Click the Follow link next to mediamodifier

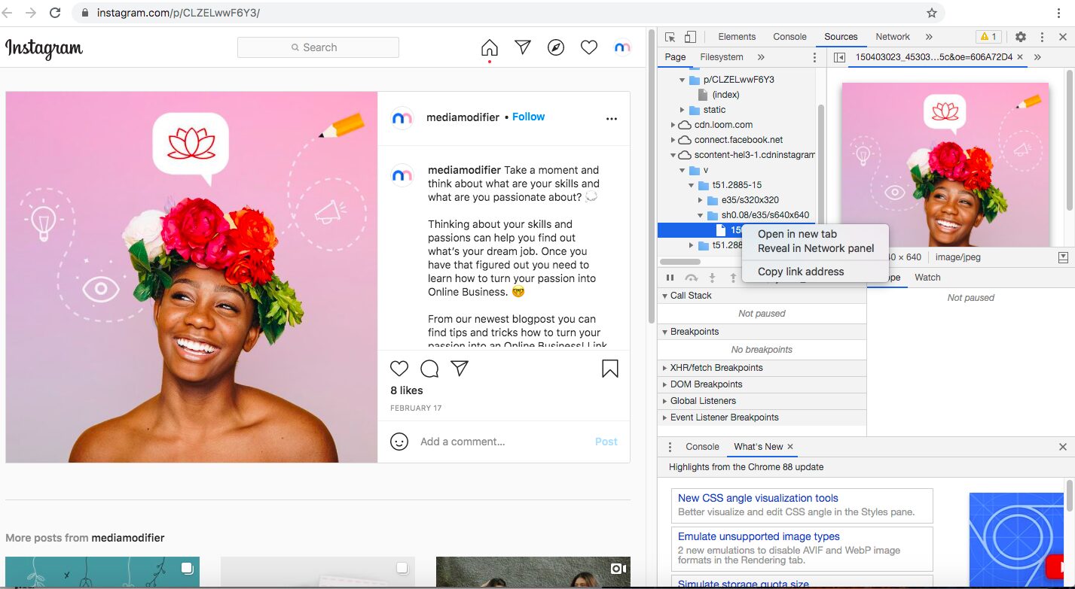point(528,117)
